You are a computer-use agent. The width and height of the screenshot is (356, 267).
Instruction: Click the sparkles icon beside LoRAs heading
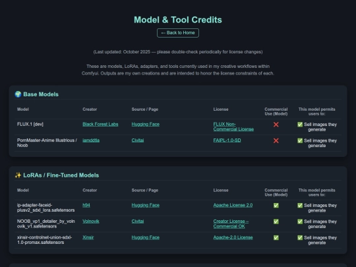click(18, 175)
